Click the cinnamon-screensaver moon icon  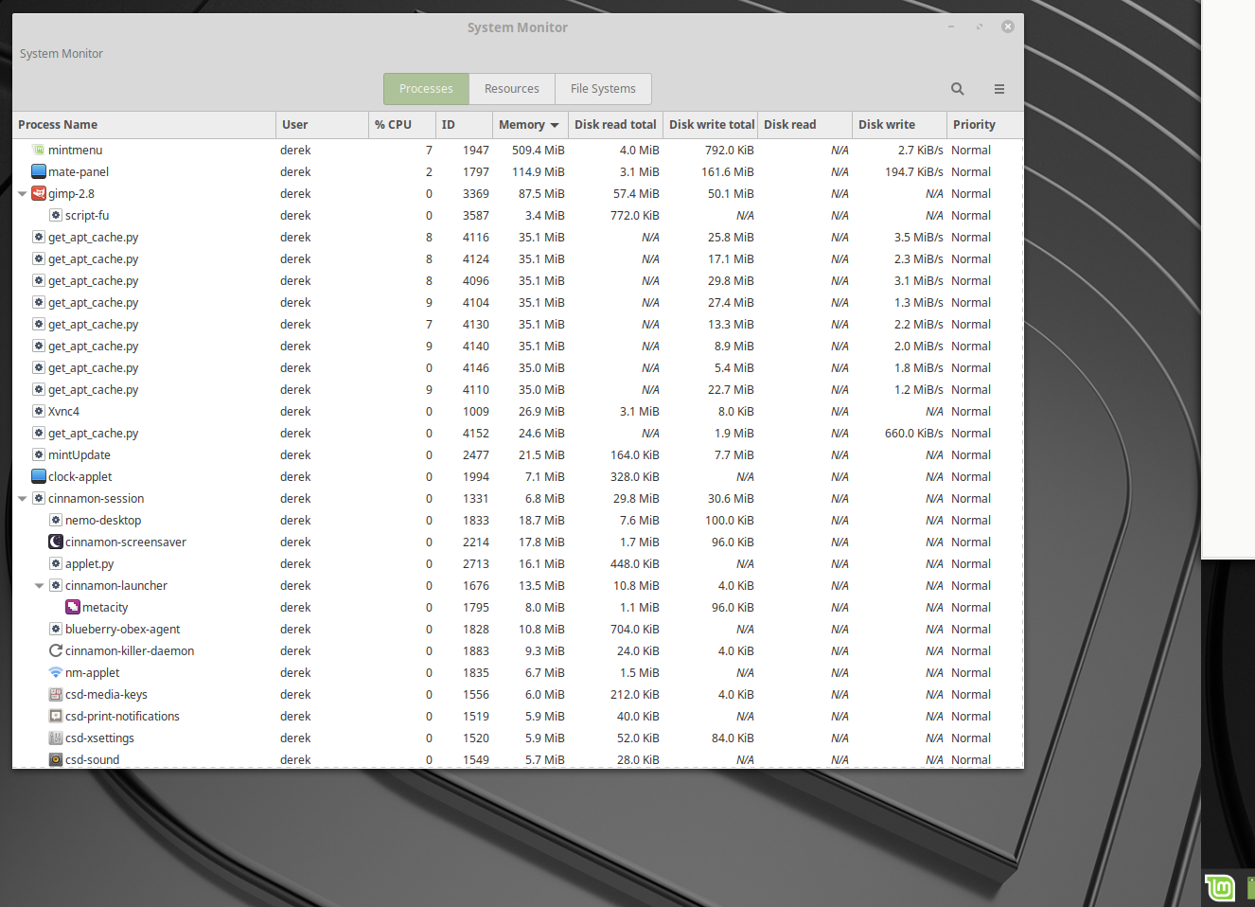(56, 542)
